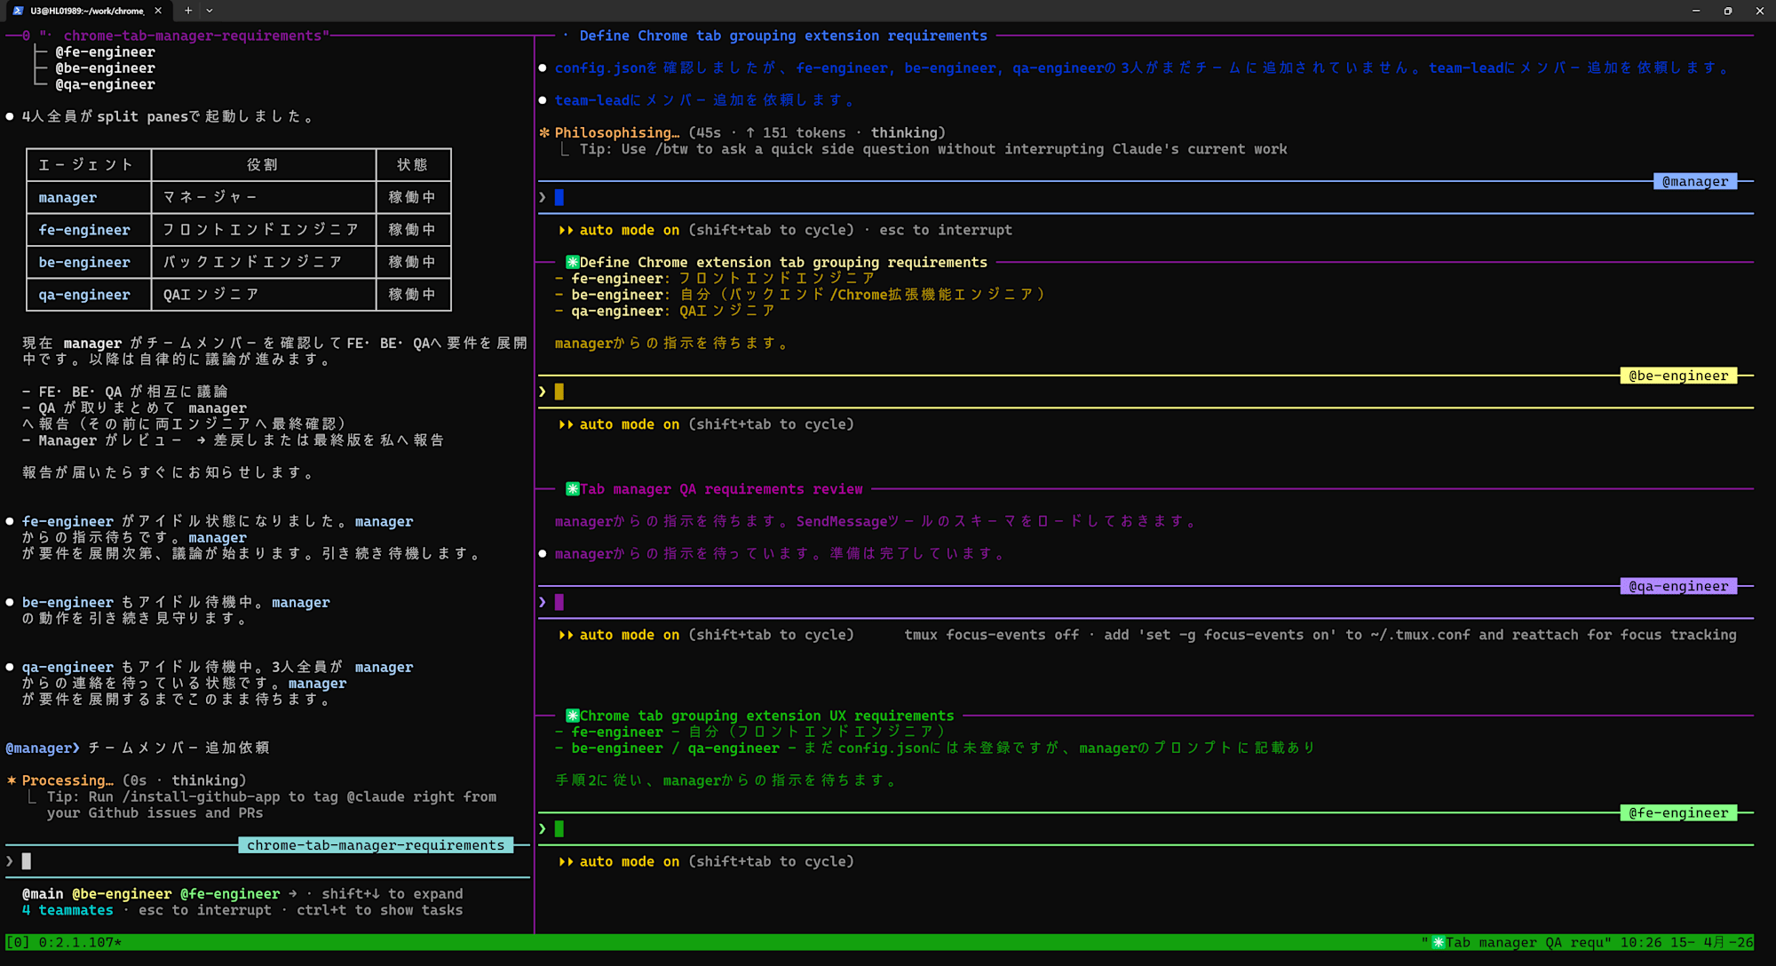Image resolution: width=1776 pixels, height=966 pixels.
Task: Open the new tab profile dropdown chevron
Action: pos(210,11)
